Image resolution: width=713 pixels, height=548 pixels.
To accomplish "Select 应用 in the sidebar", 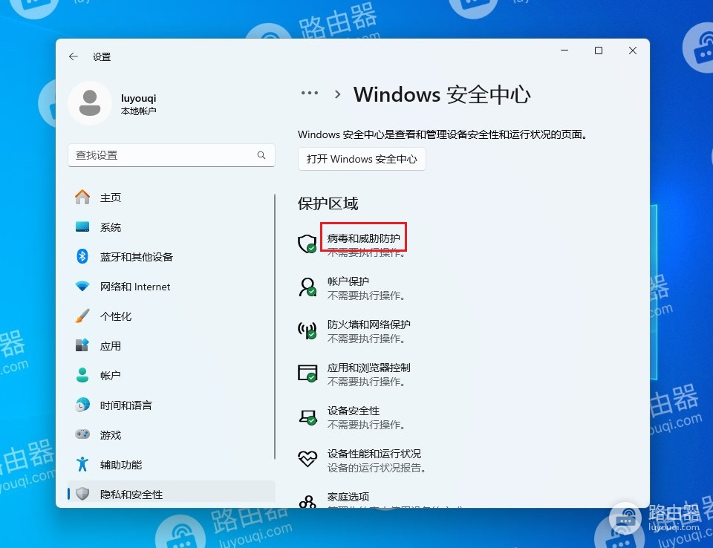I will click(x=172, y=345).
